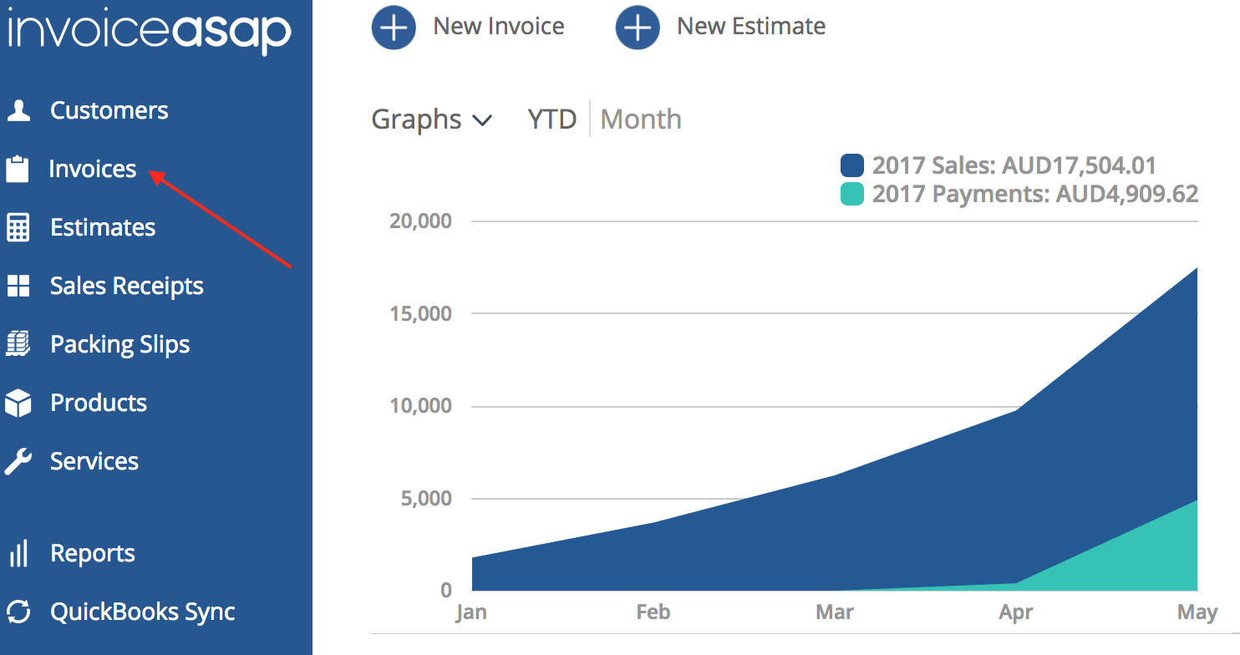The width and height of the screenshot is (1240, 655).
Task: Click the plus icon beside New Estimate
Action: click(637, 27)
